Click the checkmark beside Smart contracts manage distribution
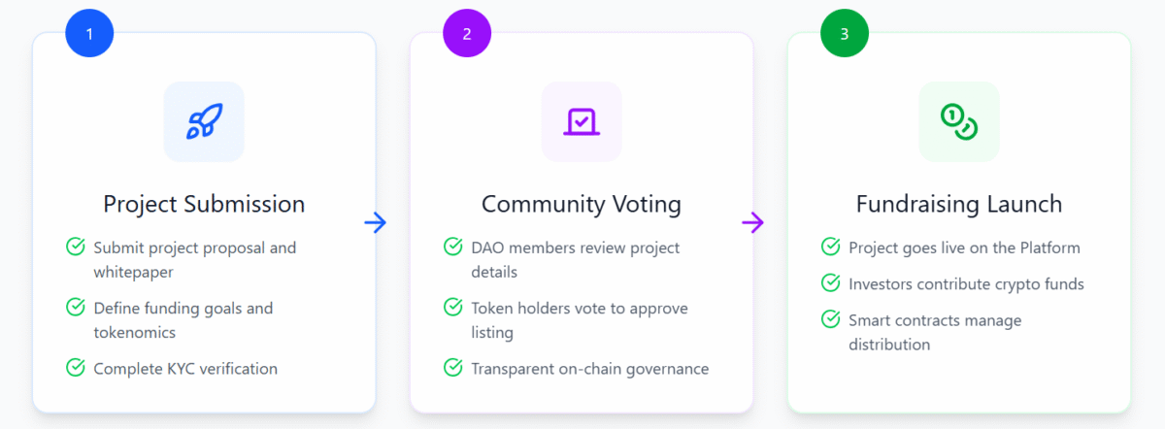Screen dimensions: 1165x429 pyautogui.click(x=830, y=319)
